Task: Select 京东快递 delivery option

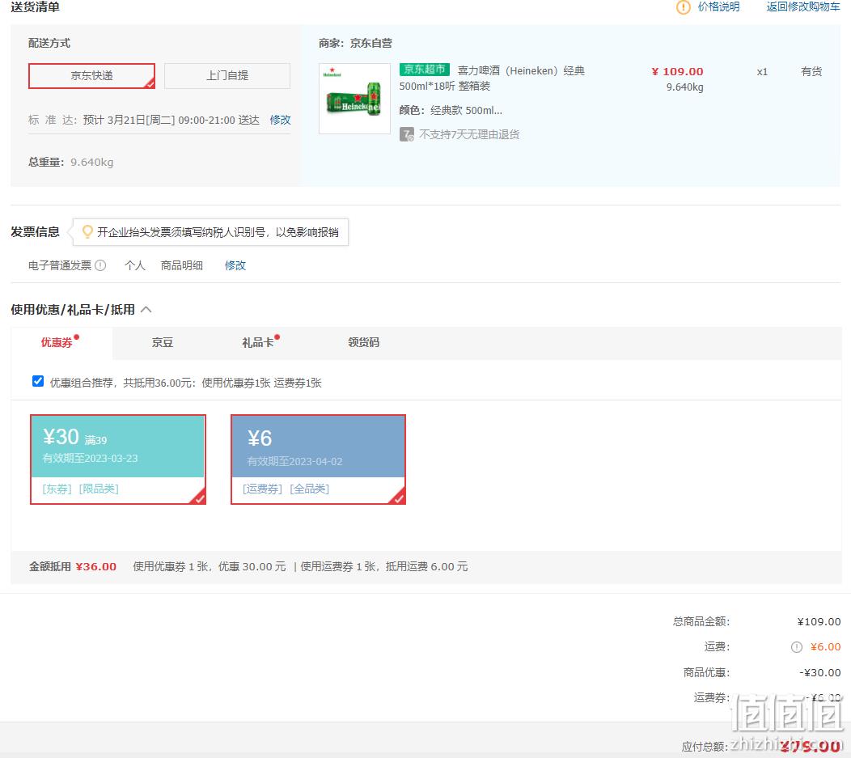Action: click(x=91, y=75)
